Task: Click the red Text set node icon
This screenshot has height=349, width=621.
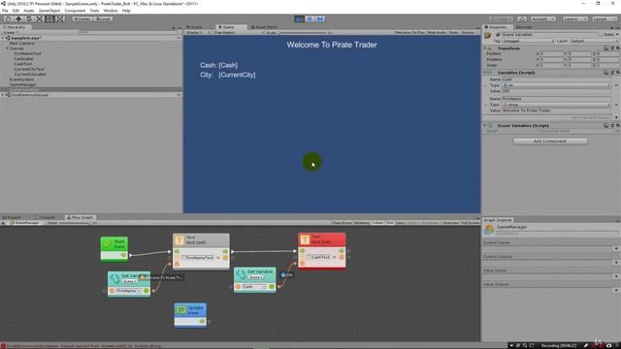Action: 305,239
